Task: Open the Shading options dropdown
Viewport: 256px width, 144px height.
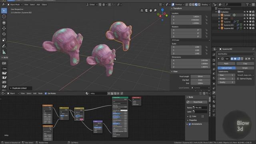Action: tap(205, 4)
